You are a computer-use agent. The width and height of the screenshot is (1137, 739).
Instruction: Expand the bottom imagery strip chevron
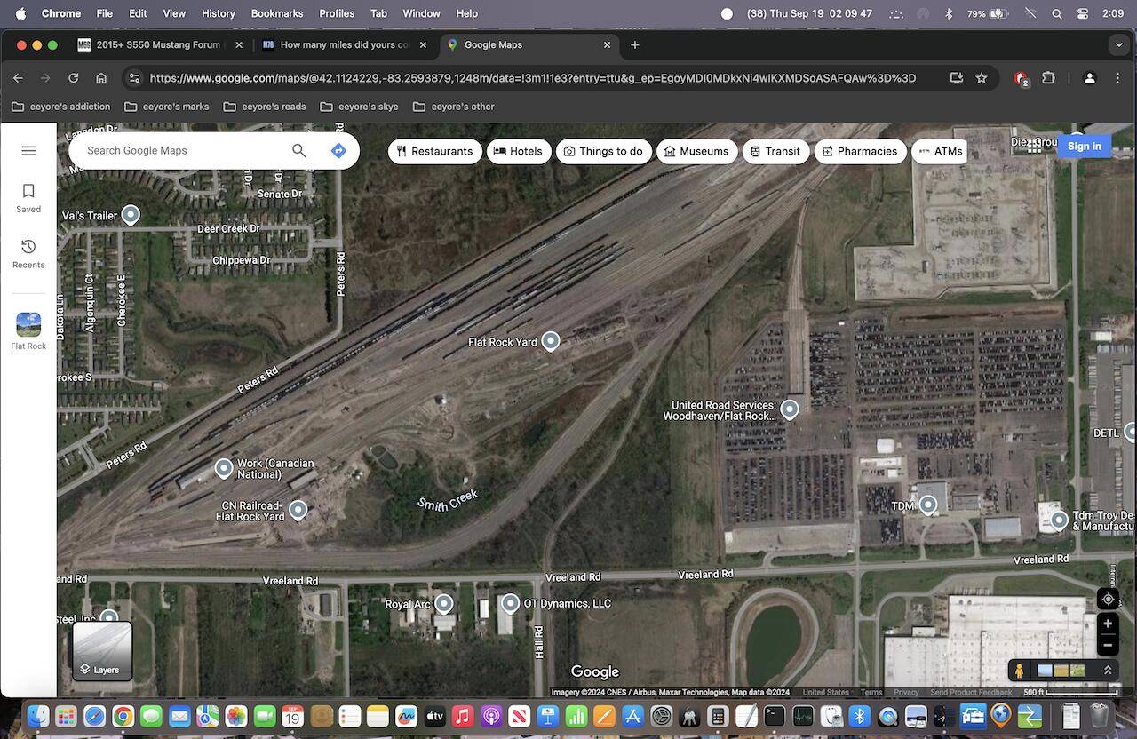point(1108,671)
